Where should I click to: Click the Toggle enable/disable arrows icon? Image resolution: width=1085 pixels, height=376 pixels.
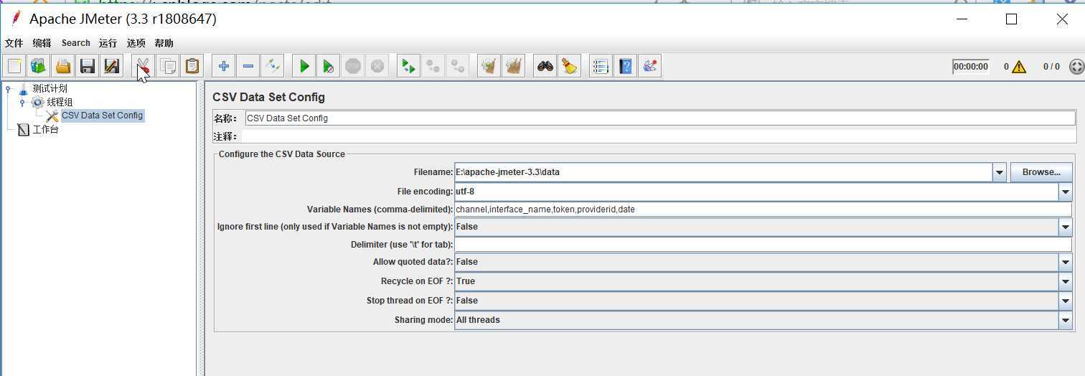click(272, 66)
